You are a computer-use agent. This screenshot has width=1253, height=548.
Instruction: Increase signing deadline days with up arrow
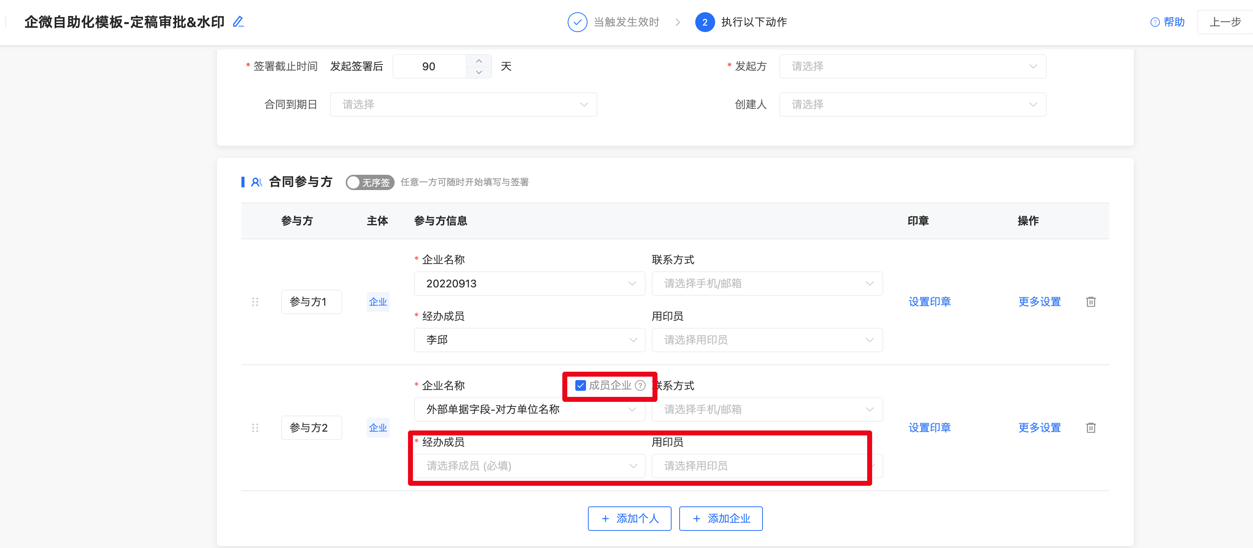tap(479, 61)
